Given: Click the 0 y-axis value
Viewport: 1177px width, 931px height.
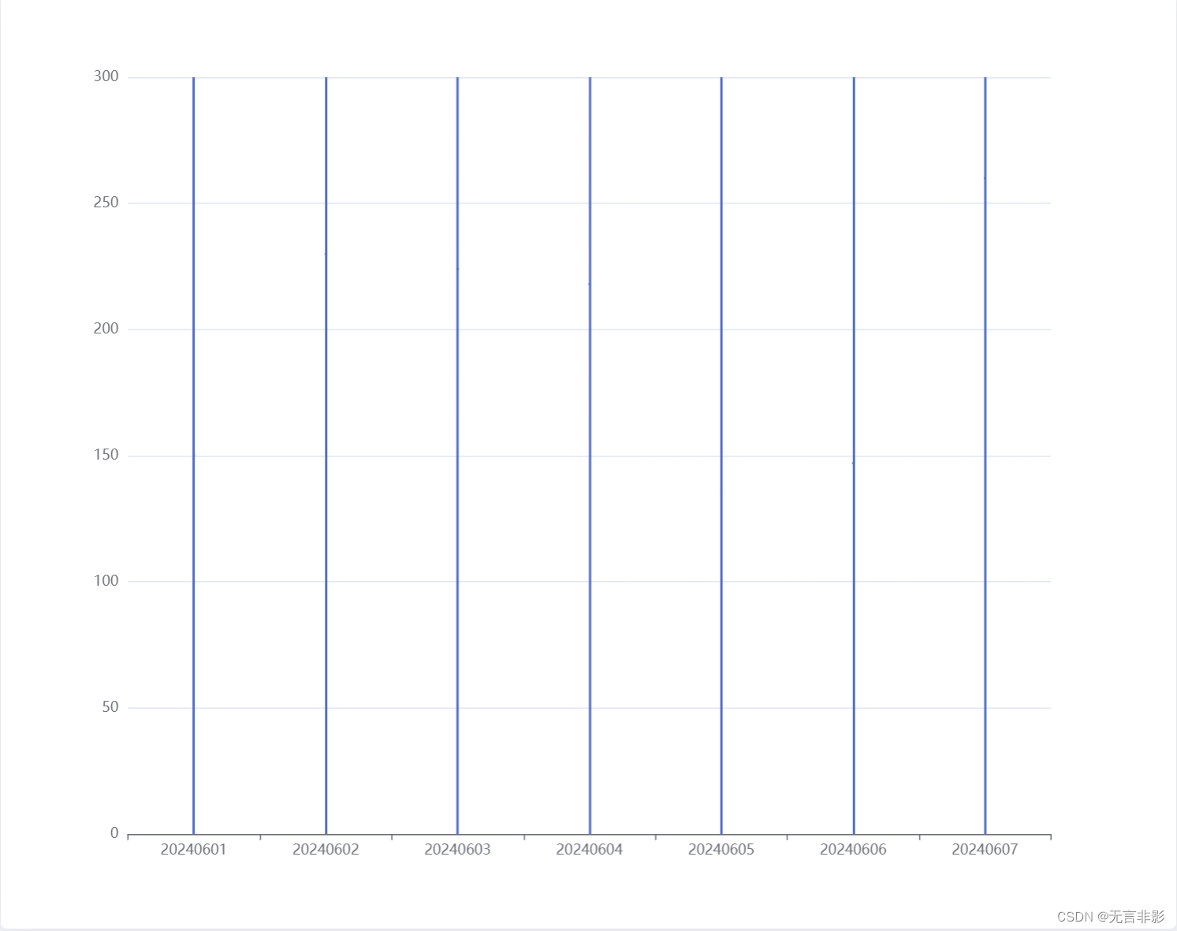Looking at the screenshot, I should point(114,833).
